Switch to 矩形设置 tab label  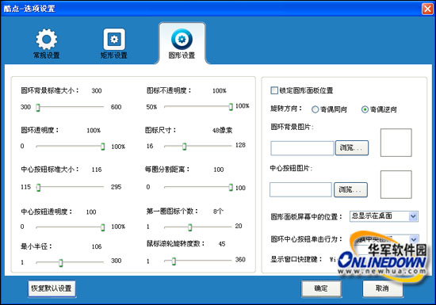point(114,55)
